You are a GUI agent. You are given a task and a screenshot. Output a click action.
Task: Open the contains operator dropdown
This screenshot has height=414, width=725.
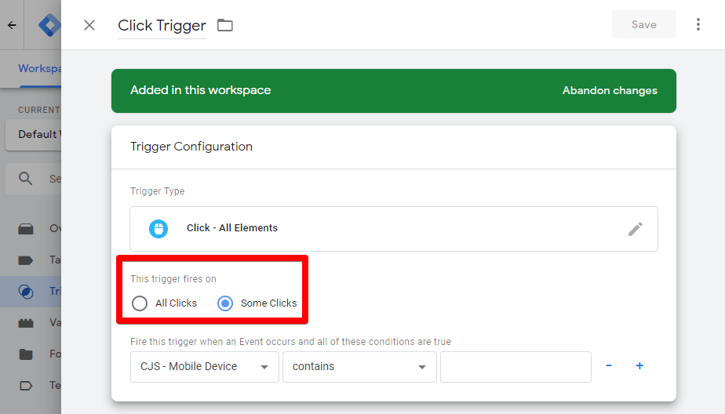(359, 367)
